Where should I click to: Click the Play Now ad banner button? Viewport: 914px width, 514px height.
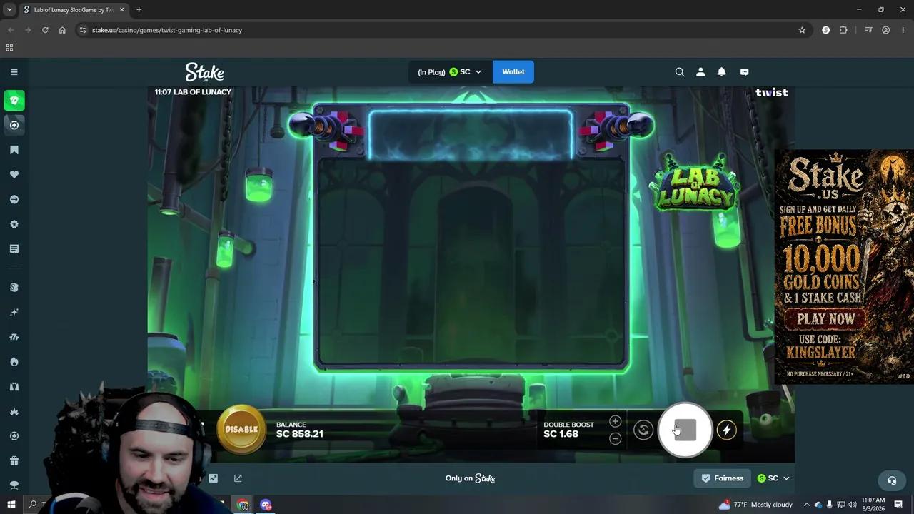pyautogui.click(x=826, y=319)
